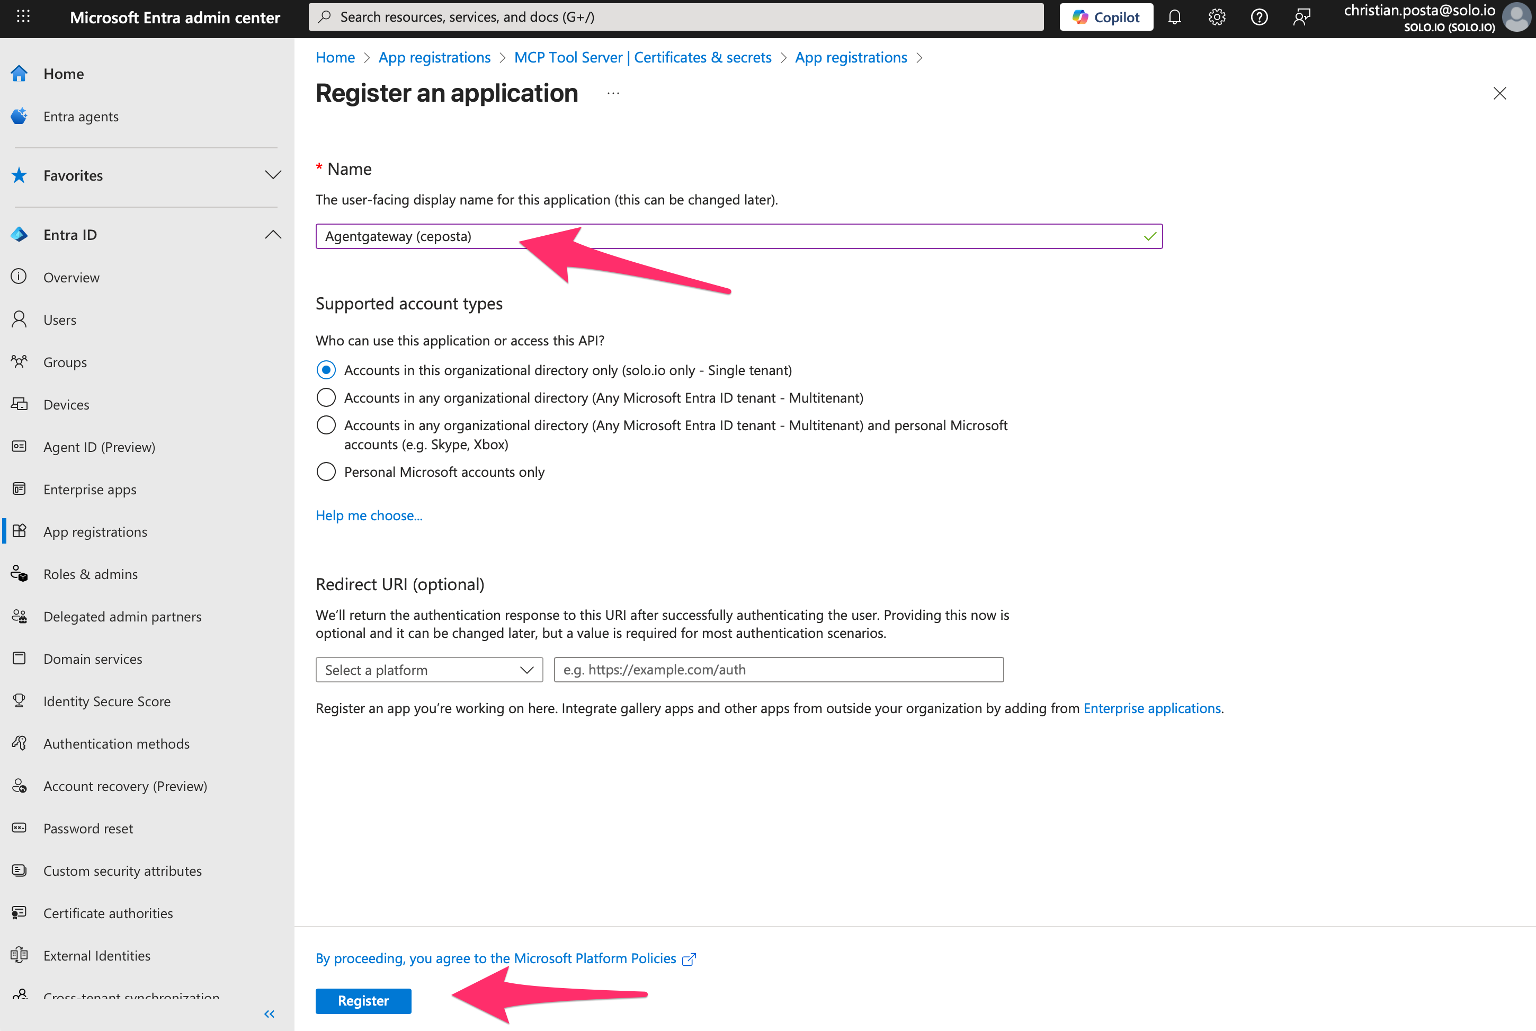Open the Help me choose link
The image size is (1536, 1031).
[x=369, y=515]
